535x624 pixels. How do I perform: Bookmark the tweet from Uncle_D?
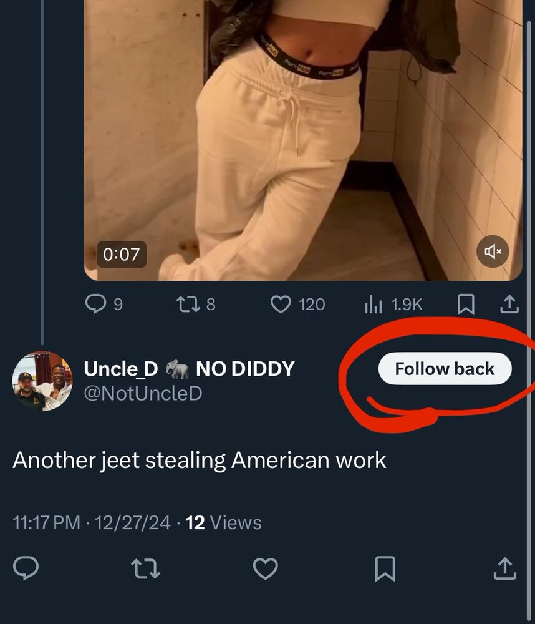385,568
